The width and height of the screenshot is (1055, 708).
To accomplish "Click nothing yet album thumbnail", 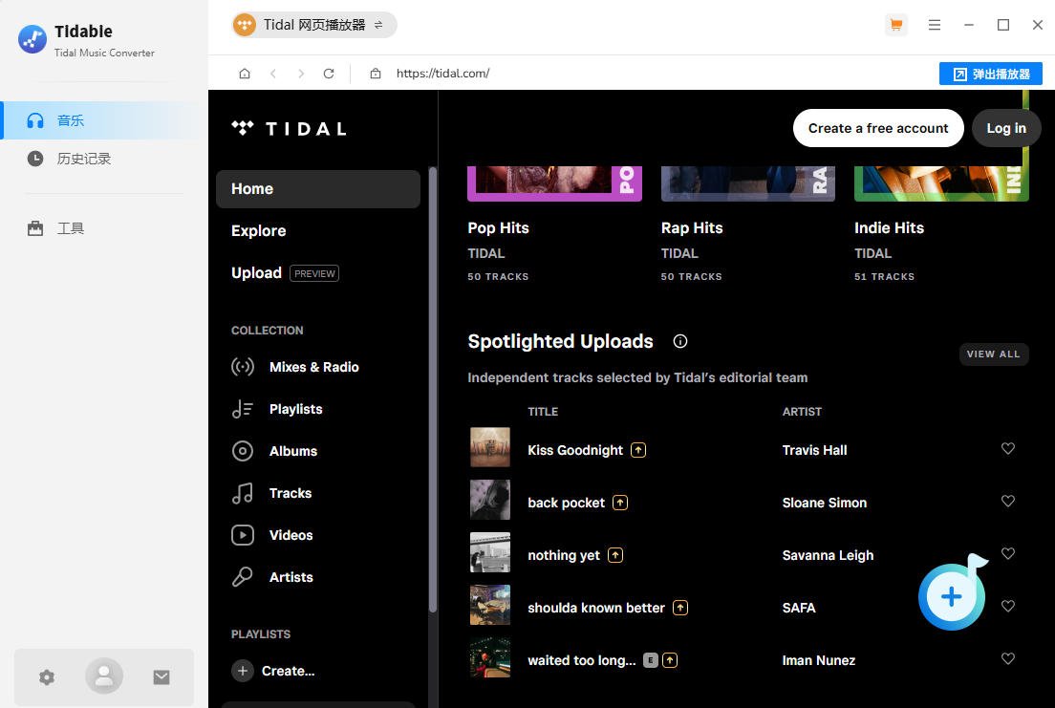I will pos(490,552).
